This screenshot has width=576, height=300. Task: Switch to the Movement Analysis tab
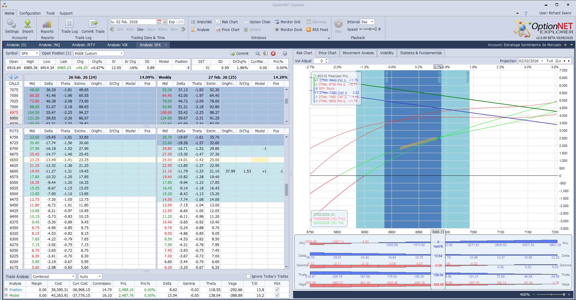click(358, 53)
